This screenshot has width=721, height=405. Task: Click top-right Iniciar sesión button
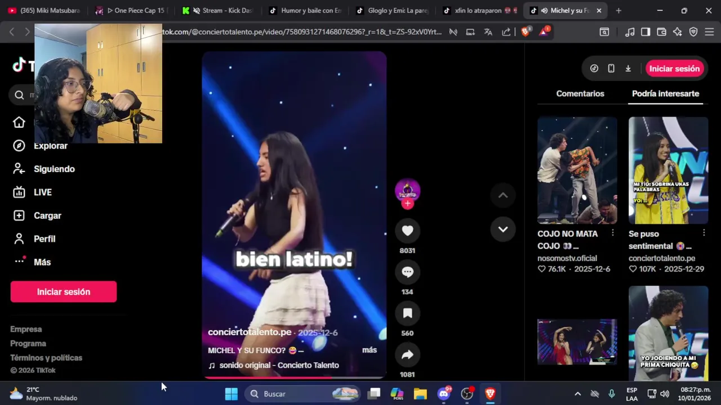click(x=674, y=69)
